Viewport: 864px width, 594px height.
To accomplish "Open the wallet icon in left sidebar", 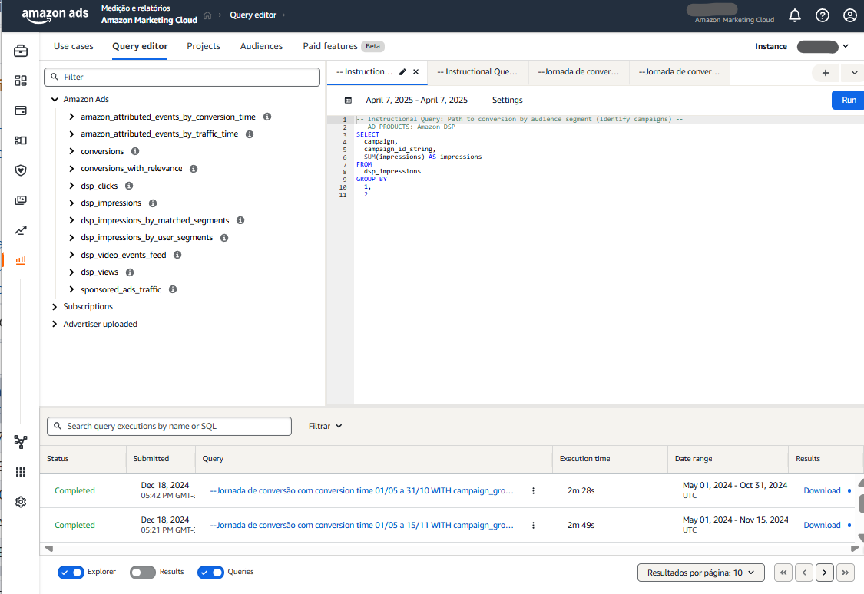I will (x=21, y=111).
